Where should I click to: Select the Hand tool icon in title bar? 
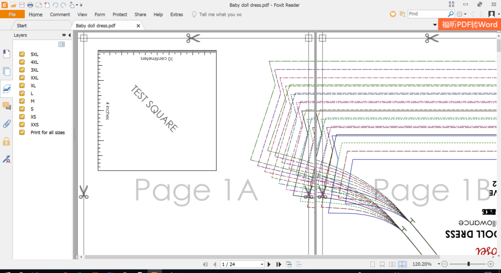(72, 5)
